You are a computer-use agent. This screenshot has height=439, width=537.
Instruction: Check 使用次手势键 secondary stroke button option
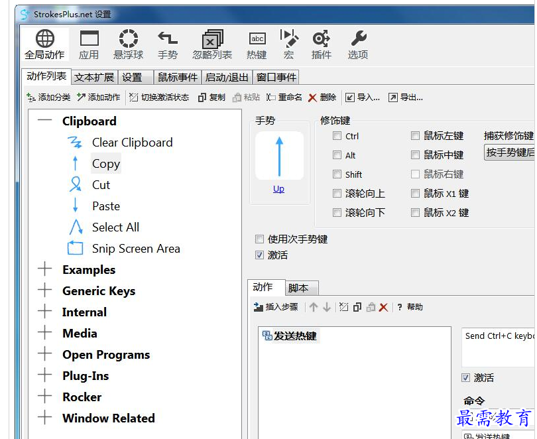click(260, 239)
